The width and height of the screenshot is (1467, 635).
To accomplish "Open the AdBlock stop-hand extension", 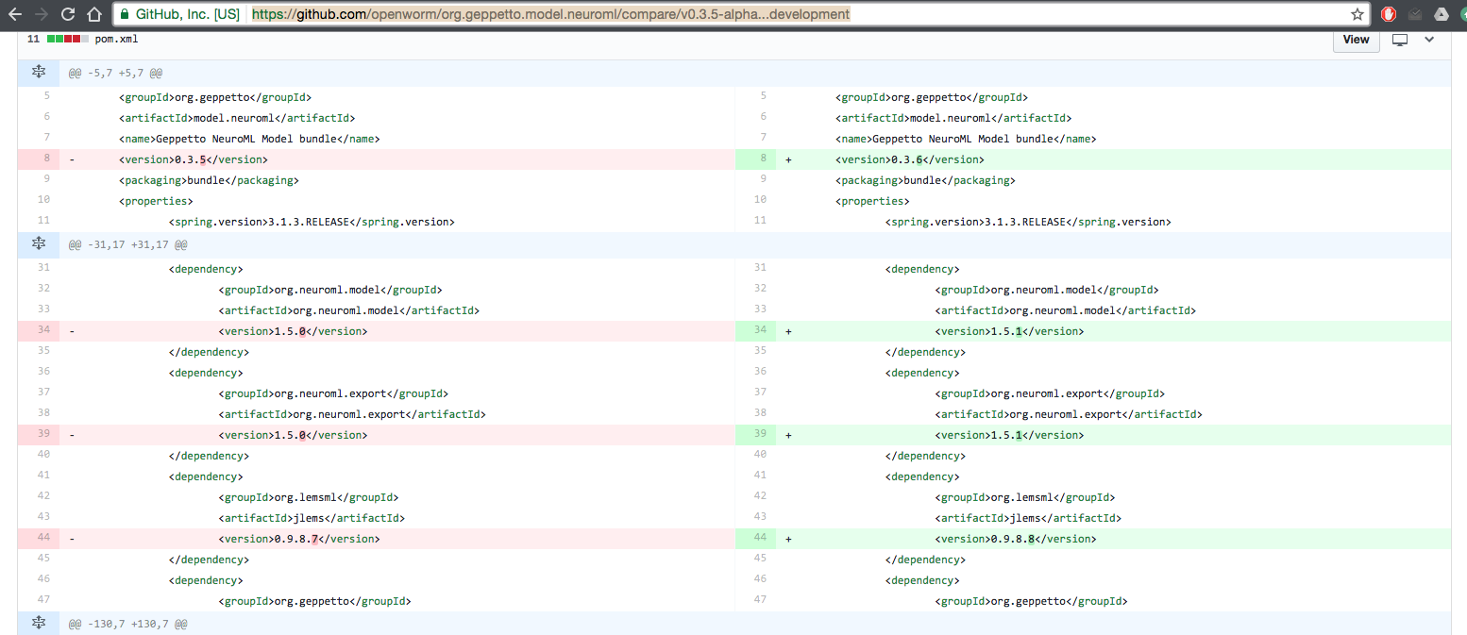I will 1389,14.
